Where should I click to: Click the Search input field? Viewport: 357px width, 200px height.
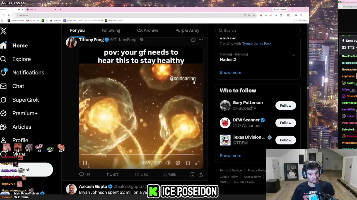pyautogui.click(x=258, y=31)
